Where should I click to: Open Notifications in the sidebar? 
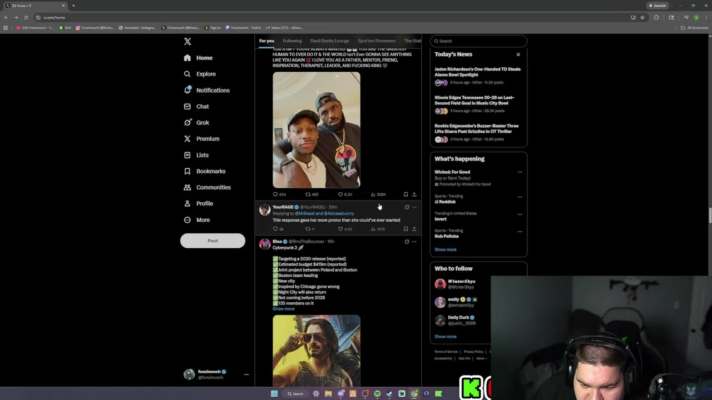coord(206,90)
